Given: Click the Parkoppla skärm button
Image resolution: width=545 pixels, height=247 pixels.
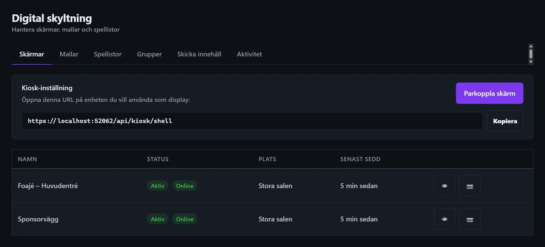Looking at the screenshot, I should [x=490, y=93].
